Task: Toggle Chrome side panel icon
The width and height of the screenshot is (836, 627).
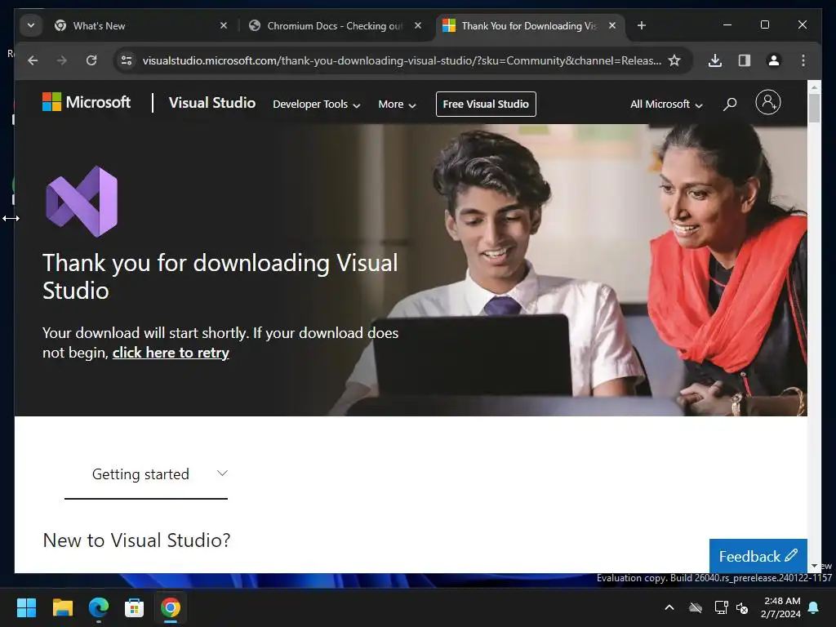Action: 745,60
